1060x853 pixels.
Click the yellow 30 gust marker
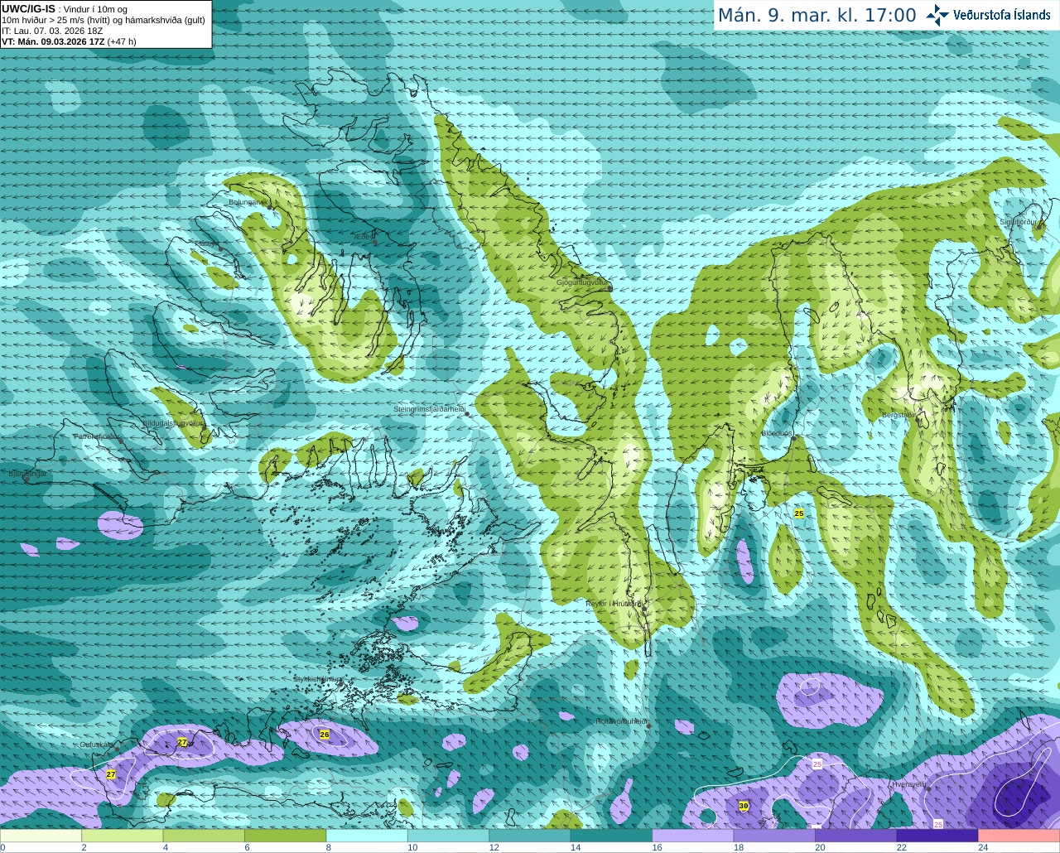744,806
